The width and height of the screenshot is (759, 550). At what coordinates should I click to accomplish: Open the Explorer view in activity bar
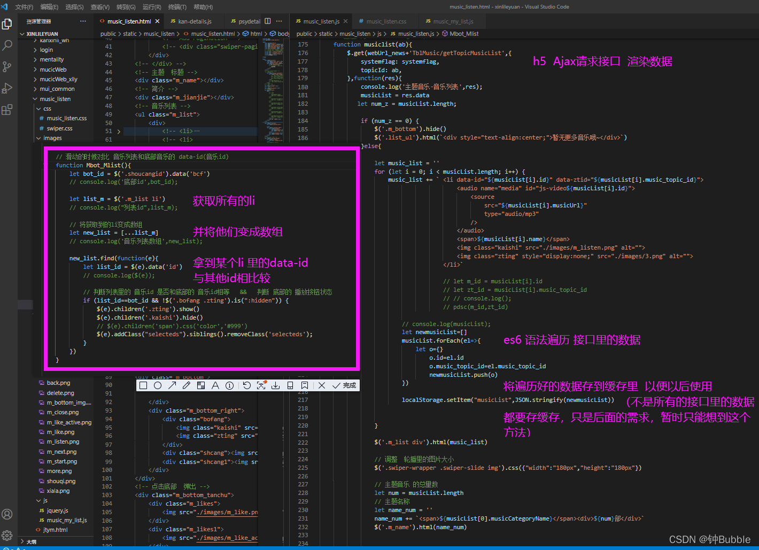pyautogui.click(x=7, y=24)
